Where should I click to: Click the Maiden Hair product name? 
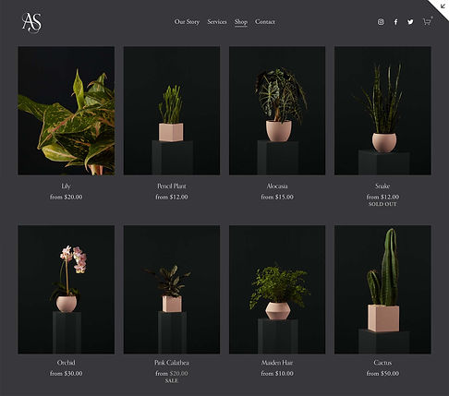coord(277,363)
